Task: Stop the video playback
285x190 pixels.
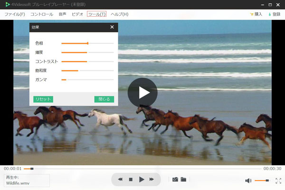Action: 131,180
